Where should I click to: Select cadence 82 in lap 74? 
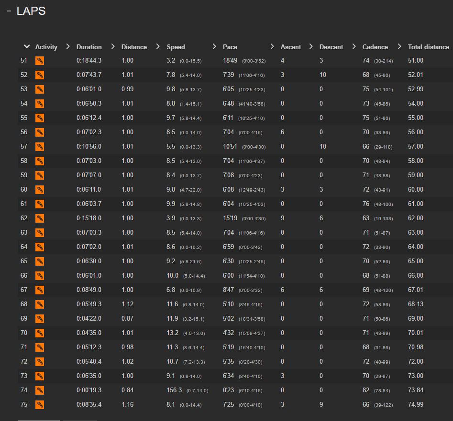366,390
